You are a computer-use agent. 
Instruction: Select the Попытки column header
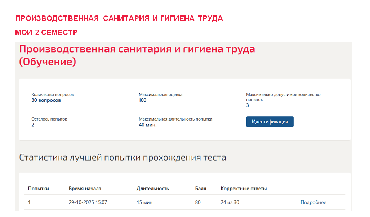[39, 189]
